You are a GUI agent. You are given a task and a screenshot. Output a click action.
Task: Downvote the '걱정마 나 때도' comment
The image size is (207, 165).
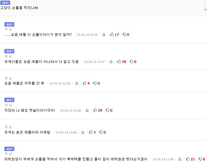point(107,111)
